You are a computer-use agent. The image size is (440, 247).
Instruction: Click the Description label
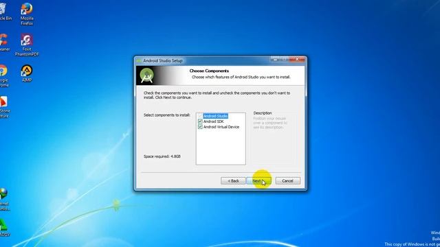coord(263,113)
